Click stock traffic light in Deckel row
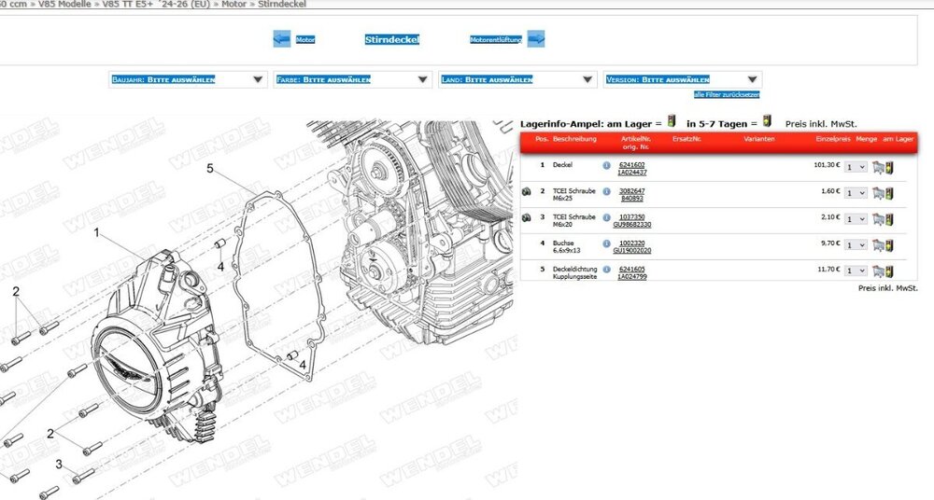The image size is (934, 500). pos(889,167)
